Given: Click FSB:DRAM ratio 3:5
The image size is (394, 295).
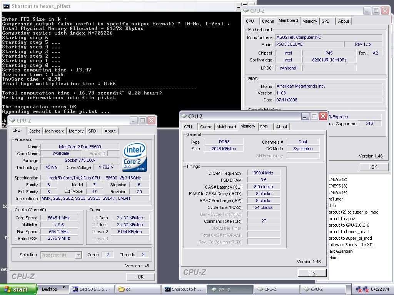Looking at the screenshot, I should (x=264, y=180).
